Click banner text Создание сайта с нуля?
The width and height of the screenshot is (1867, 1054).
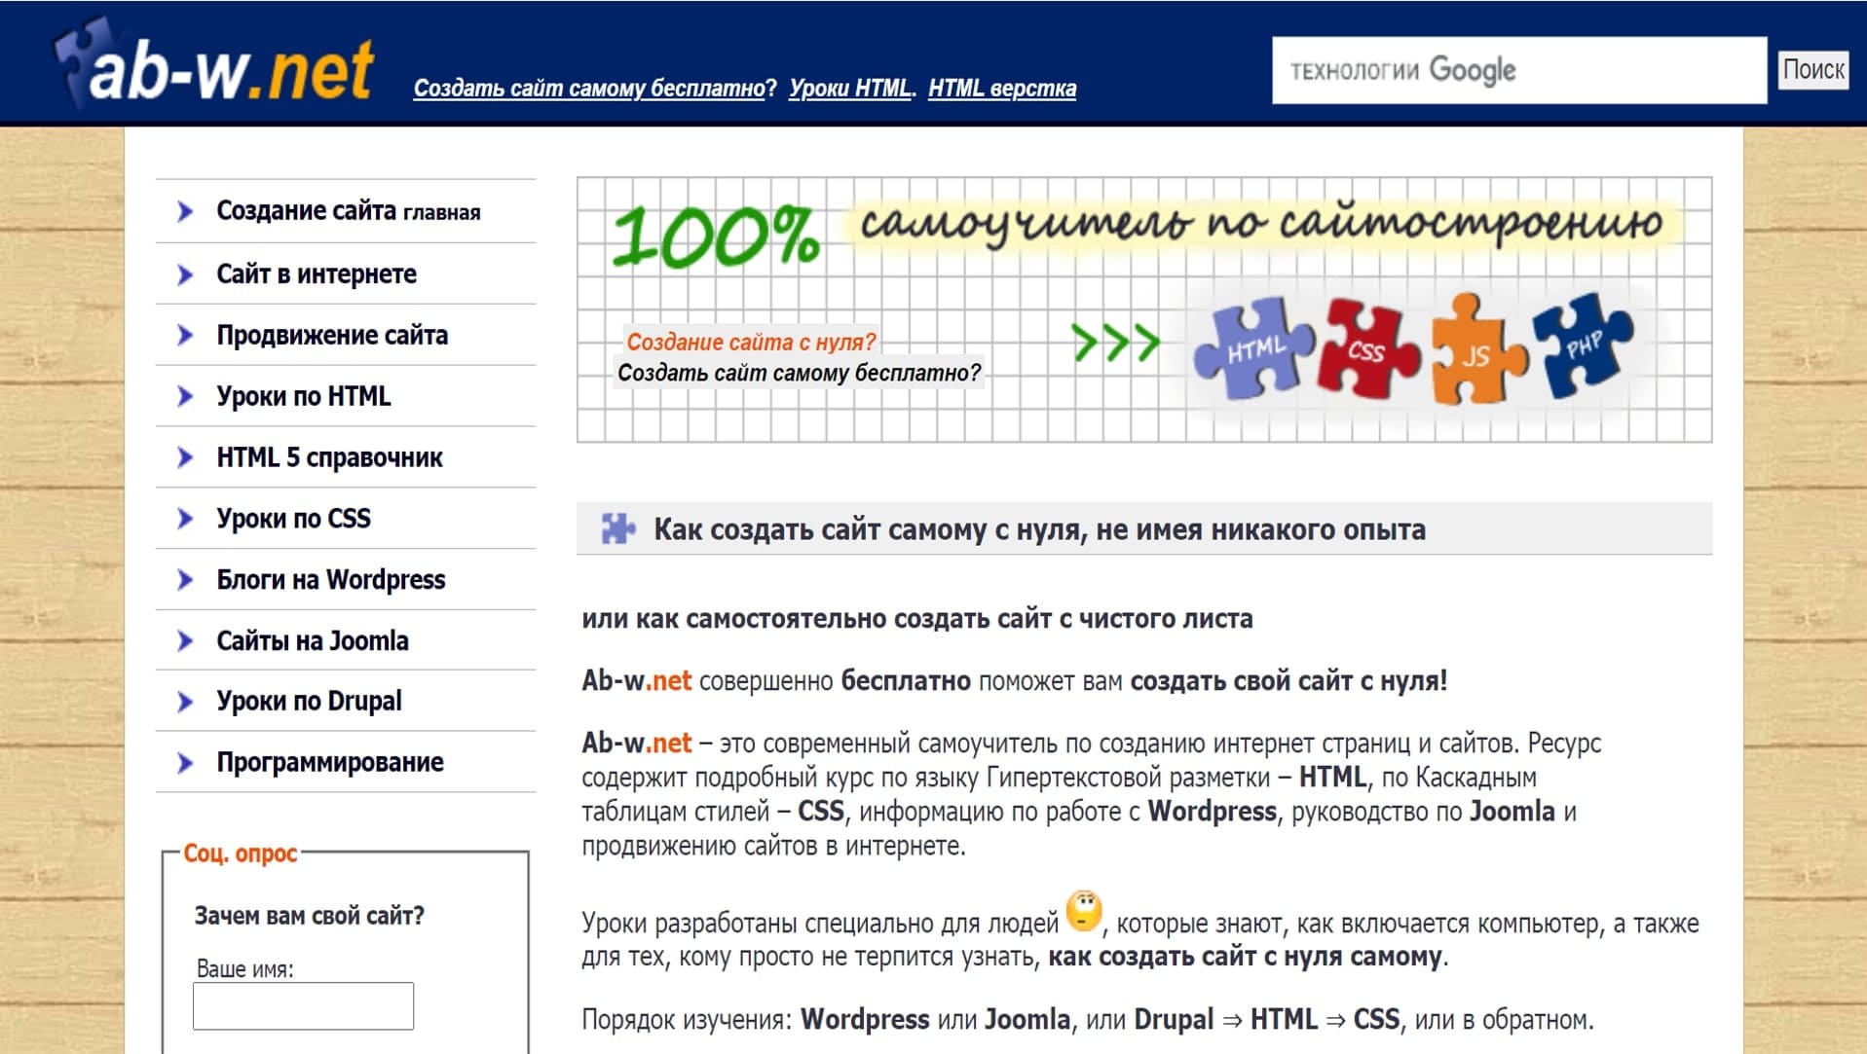click(x=751, y=342)
